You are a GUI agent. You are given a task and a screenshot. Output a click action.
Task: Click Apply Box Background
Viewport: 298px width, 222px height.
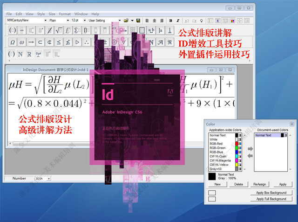(x=271, y=193)
